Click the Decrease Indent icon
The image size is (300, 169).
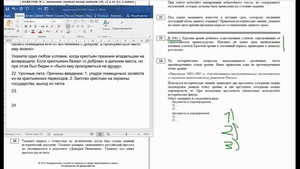click(91, 21)
